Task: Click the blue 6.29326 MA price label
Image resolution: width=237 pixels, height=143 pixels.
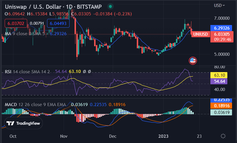Action: [221, 28]
